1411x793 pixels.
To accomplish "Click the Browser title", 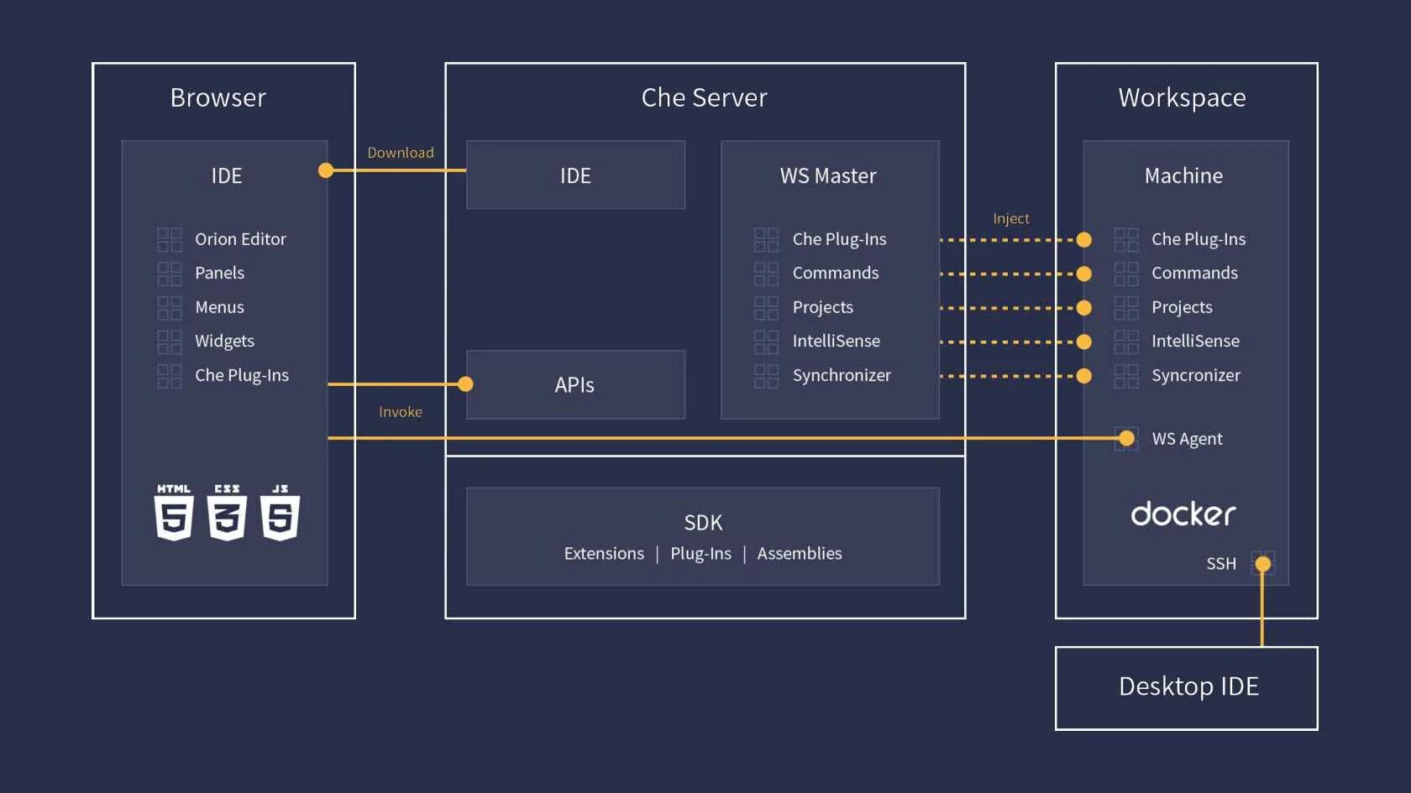I will pyautogui.click(x=218, y=97).
